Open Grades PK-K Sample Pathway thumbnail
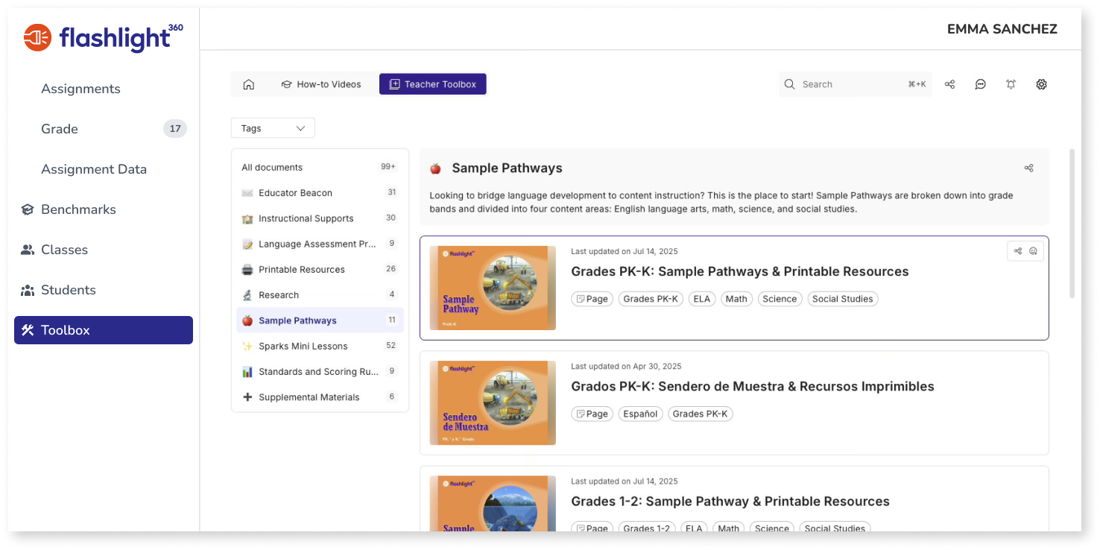The width and height of the screenshot is (1100, 550). click(x=493, y=288)
